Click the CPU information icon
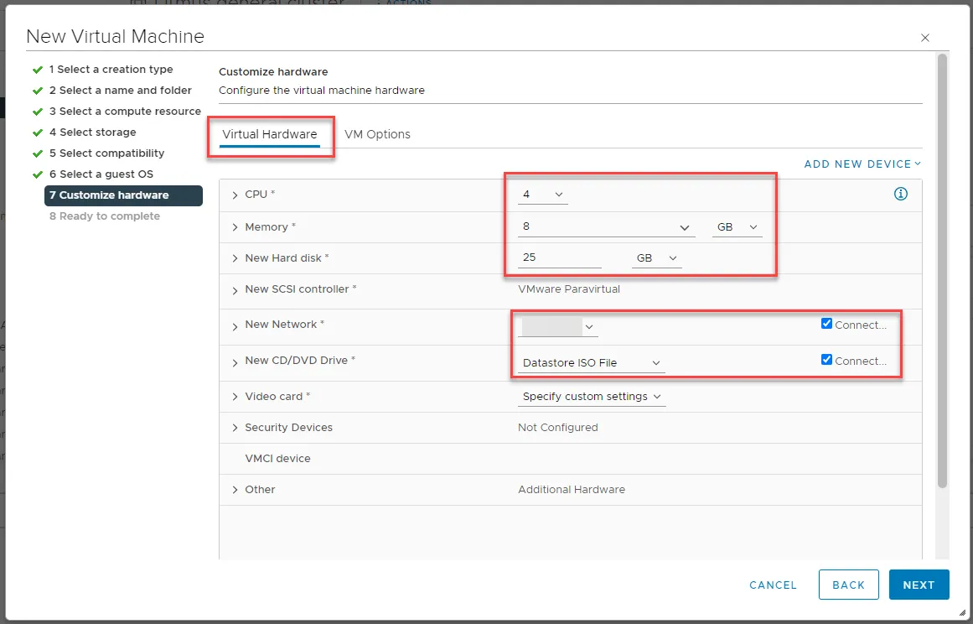 900,194
